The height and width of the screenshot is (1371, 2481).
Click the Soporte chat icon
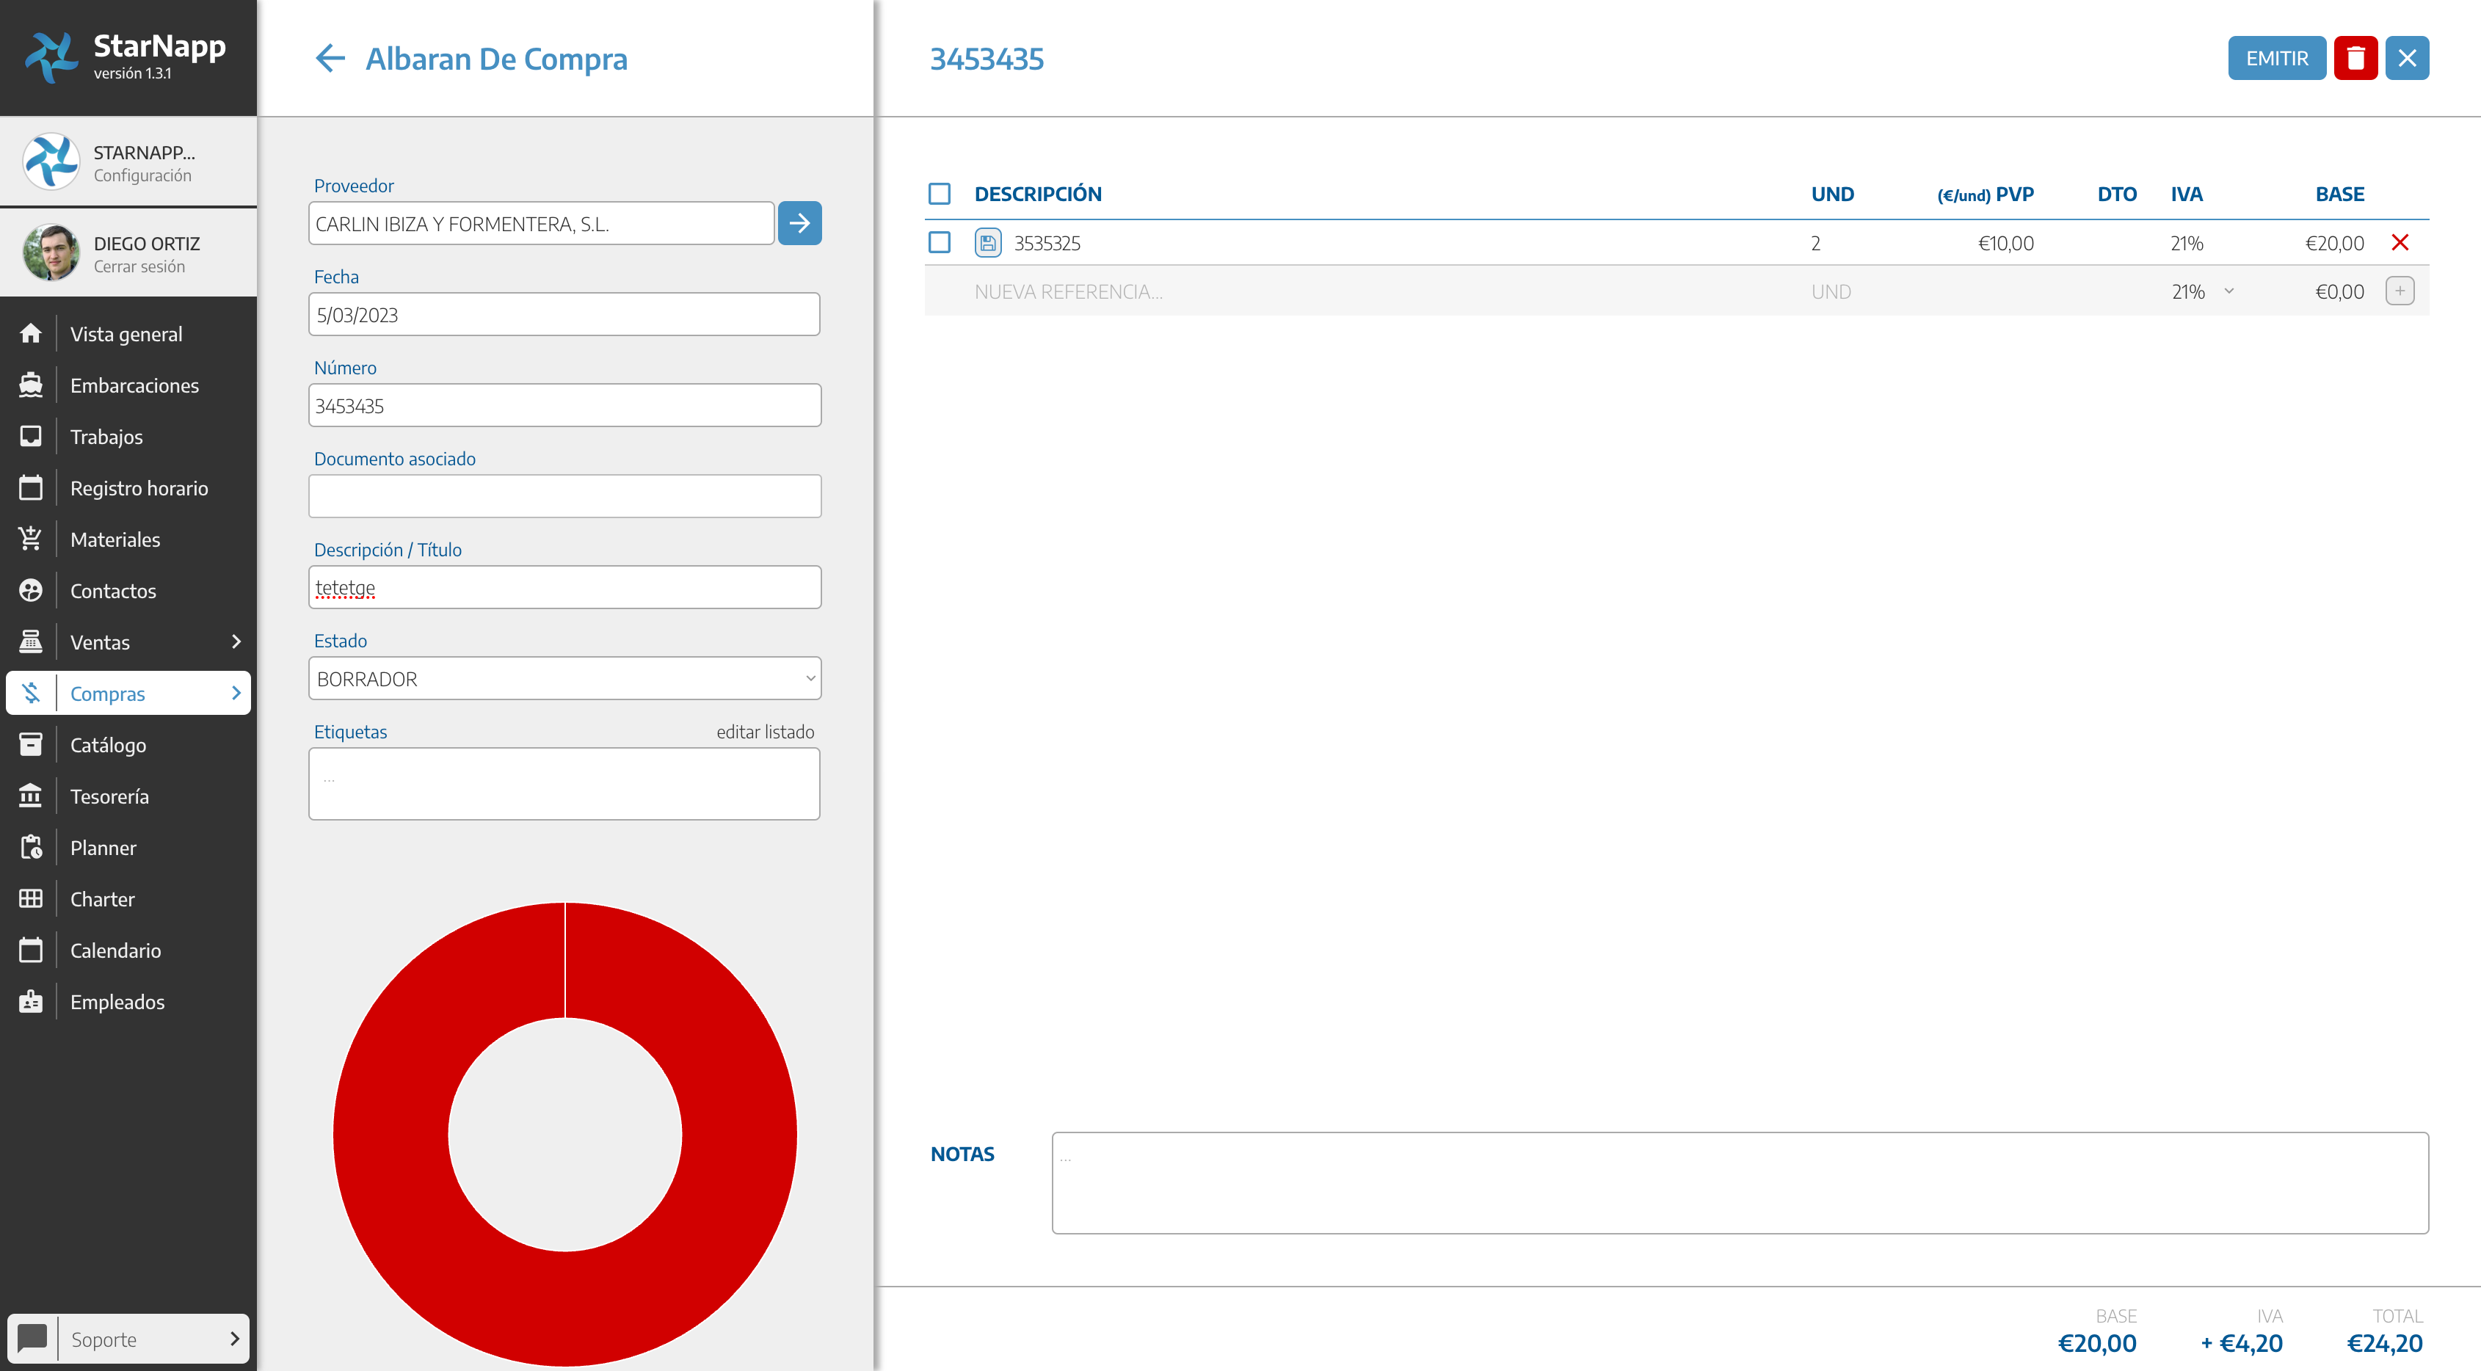coord(33,1338)
